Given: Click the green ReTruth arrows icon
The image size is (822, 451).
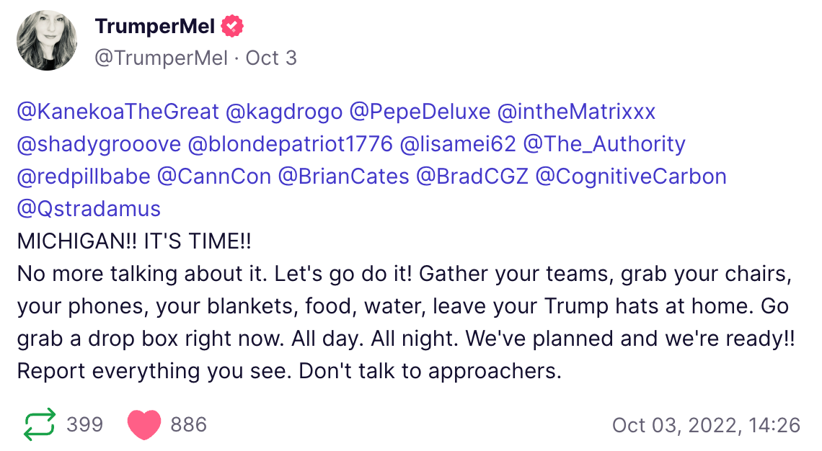Looking at the screenshot, I should [x=39, y=425].
